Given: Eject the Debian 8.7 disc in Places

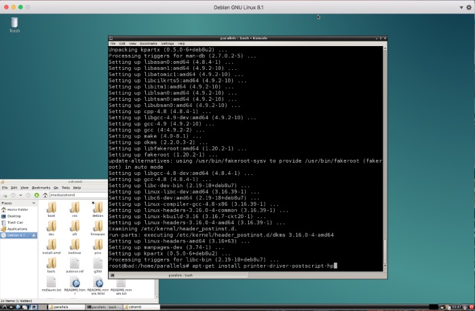Looking at the screenshot, I should [34, 235].
